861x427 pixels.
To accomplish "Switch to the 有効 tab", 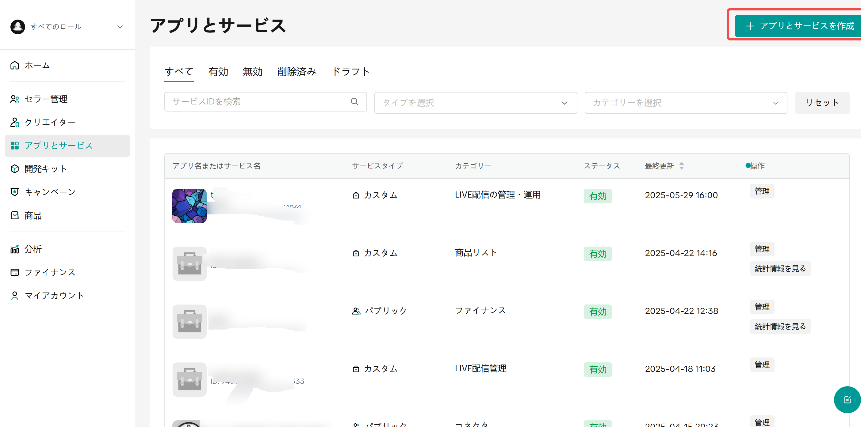I will 218,71.
